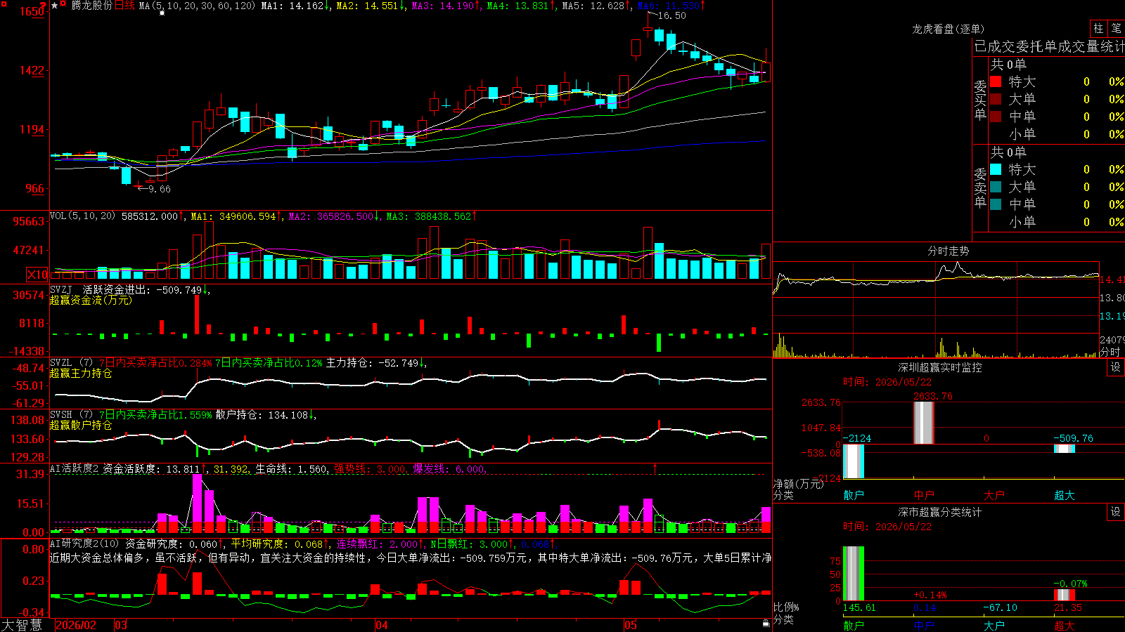Click 大户 label in 深市超赢分类统计 chart
1125x632 pixels.
click(x=994, y=625)
